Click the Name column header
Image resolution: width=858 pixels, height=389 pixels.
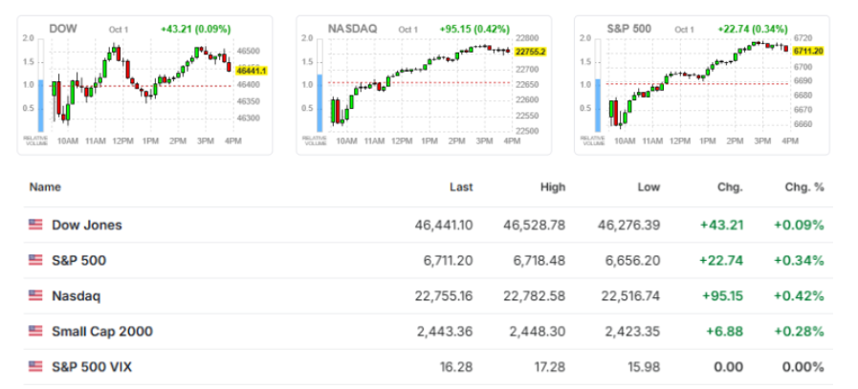click(45, 187)
